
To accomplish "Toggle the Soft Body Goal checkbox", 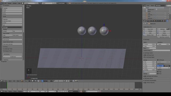I will (x=145, y=55).
